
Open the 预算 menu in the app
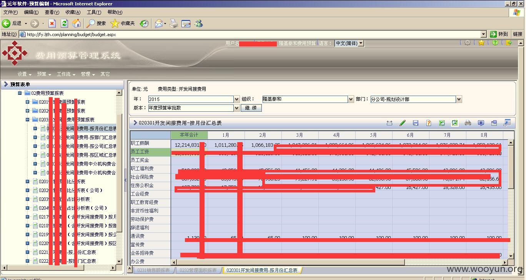pos(44,74)
